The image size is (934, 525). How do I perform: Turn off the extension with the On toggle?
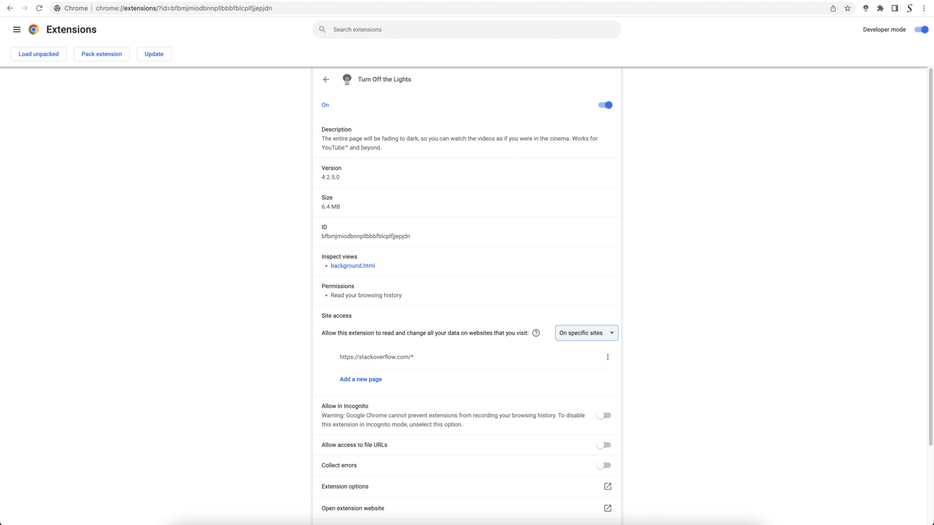click(x=605, y=105)
